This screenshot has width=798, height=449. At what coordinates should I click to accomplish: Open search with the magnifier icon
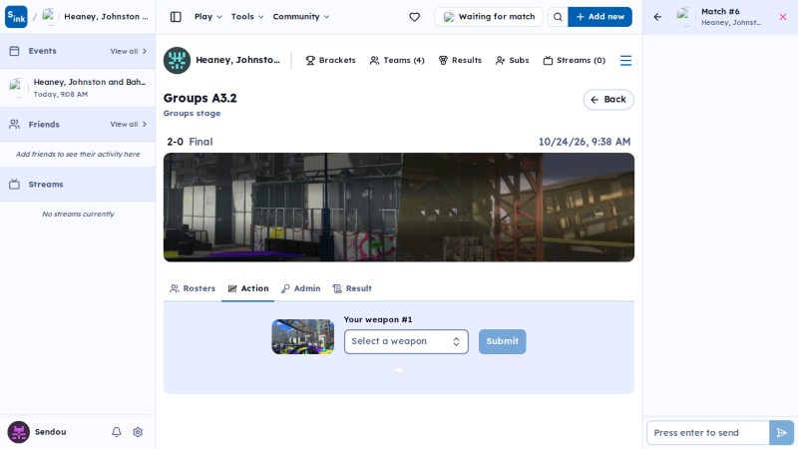pos(558,17)
